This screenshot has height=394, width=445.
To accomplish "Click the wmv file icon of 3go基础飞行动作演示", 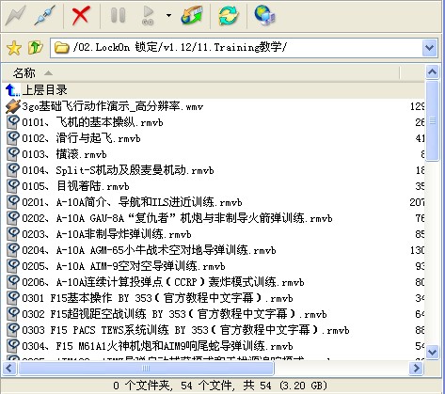I will pyautogui.click(x=13, y=106).
